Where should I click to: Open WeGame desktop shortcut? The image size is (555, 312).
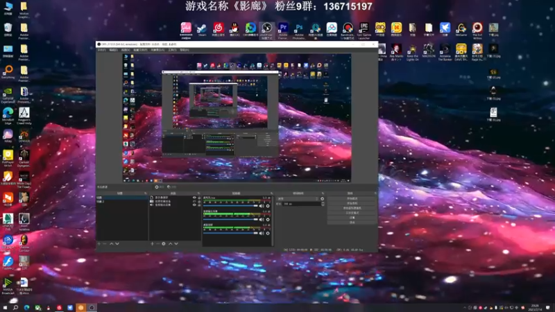(x=461, y=30)
